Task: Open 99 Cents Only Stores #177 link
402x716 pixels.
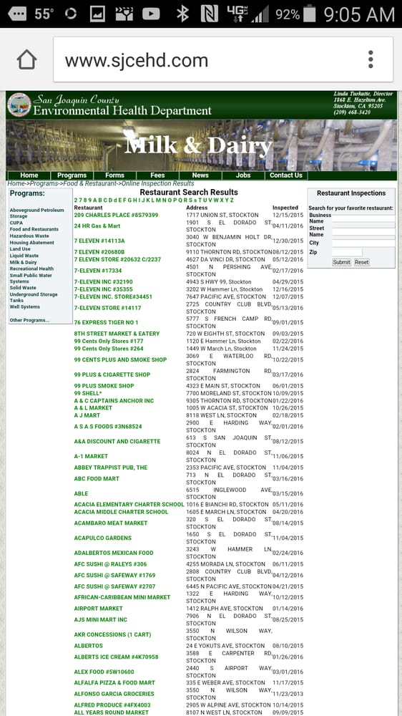Action: 109,341
